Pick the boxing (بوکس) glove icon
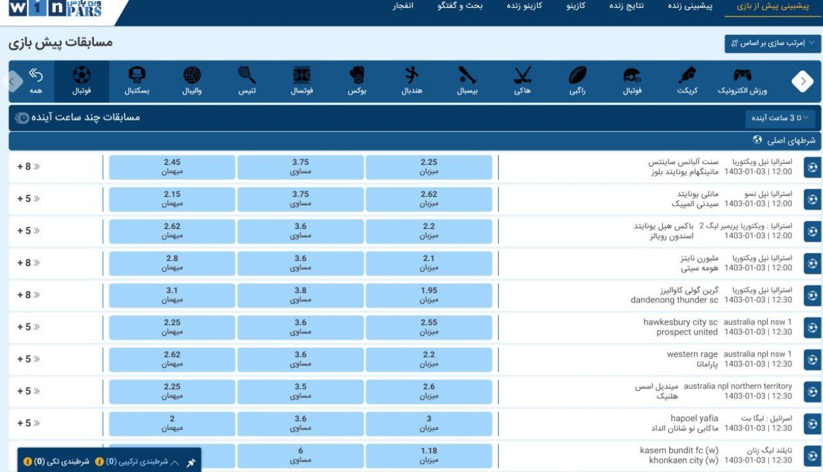The height and width of the screenshot is (472, 823). tap(357, 76)
